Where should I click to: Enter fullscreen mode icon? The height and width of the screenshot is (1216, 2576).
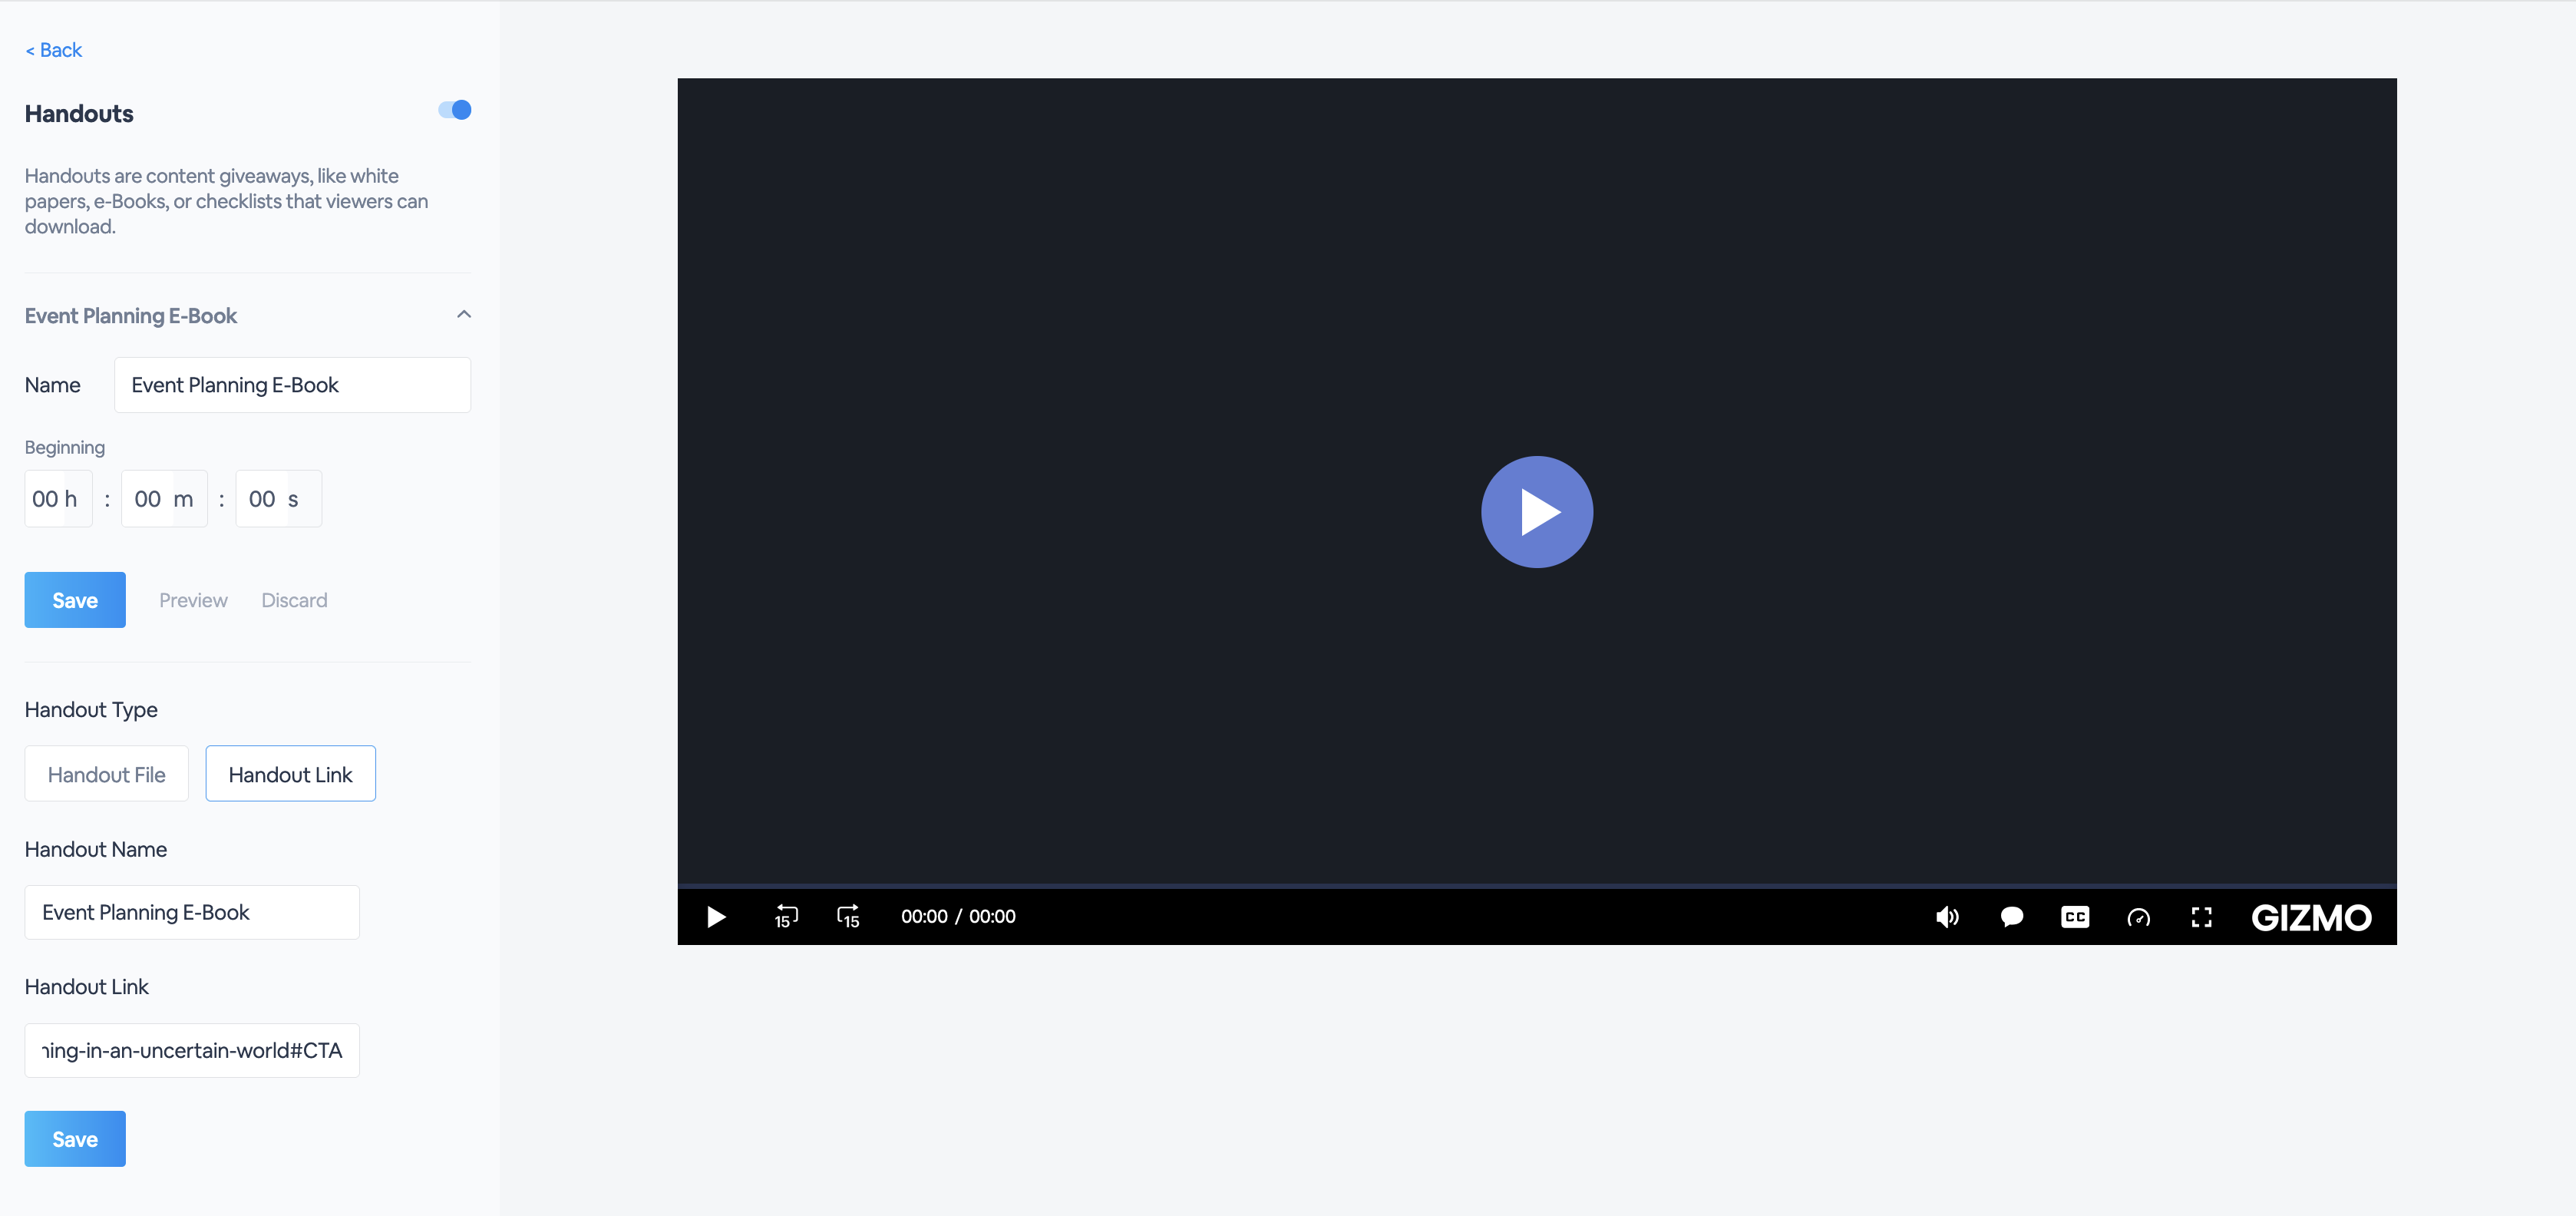2201,917
